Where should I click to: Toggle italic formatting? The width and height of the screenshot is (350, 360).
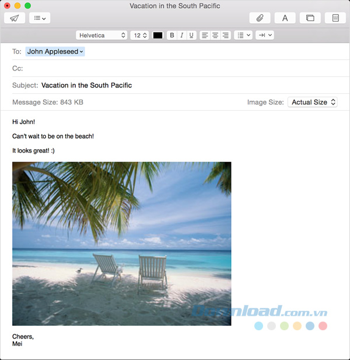tap(181, 36)
